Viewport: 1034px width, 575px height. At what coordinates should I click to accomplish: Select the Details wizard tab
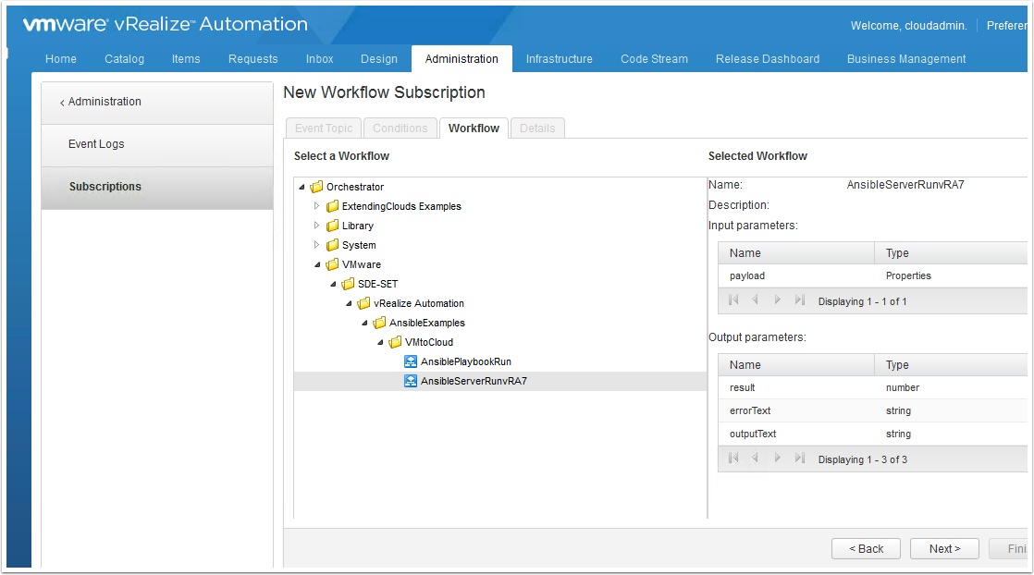point(537,128)
